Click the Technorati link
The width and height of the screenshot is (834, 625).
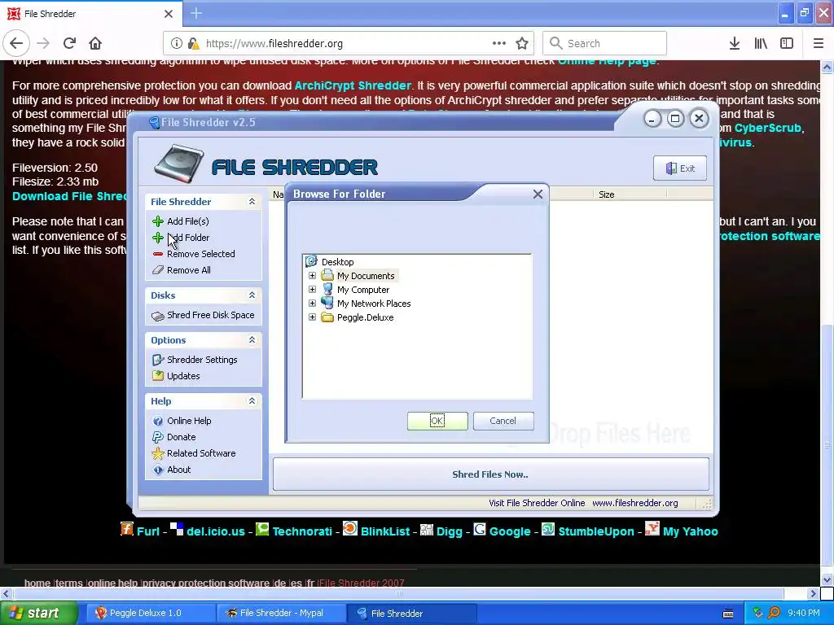[302, 531]
